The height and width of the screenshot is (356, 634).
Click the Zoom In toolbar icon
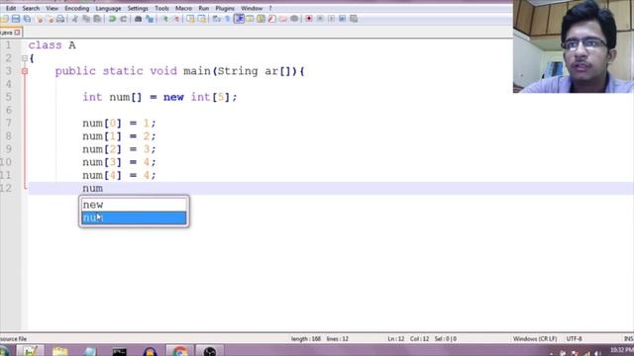coord(165,19)
